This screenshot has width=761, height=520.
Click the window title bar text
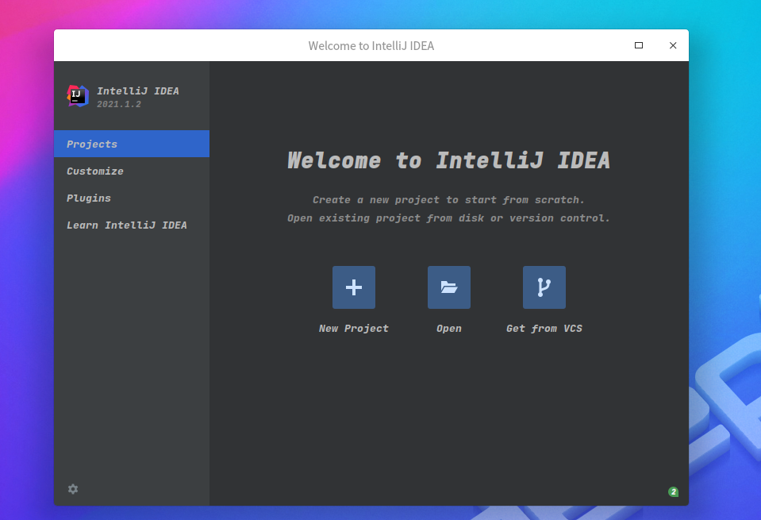click(371, 45)
